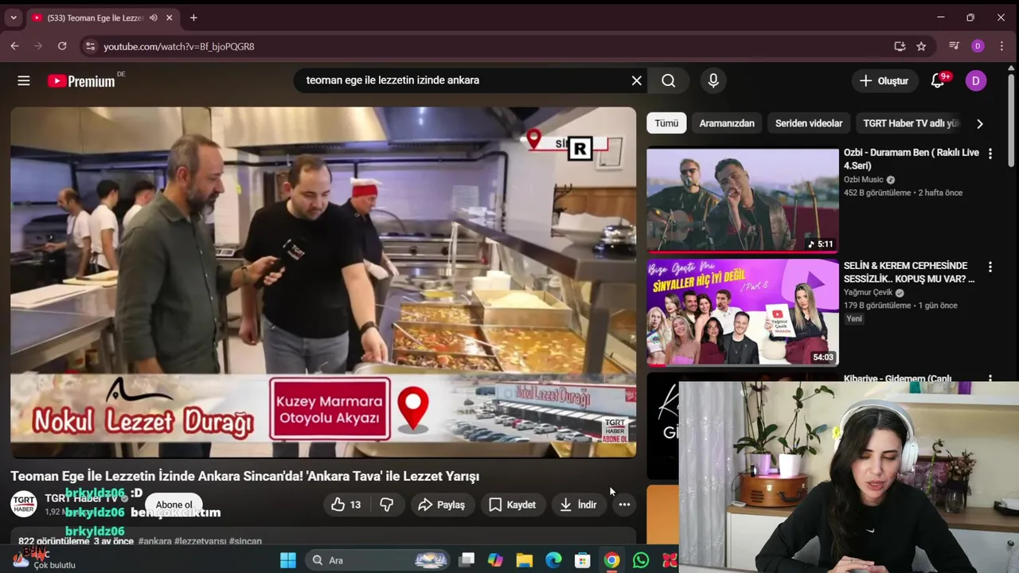Screen dimensions: 1019x573
Task: Reload the current page
Action: pos(62,46)
